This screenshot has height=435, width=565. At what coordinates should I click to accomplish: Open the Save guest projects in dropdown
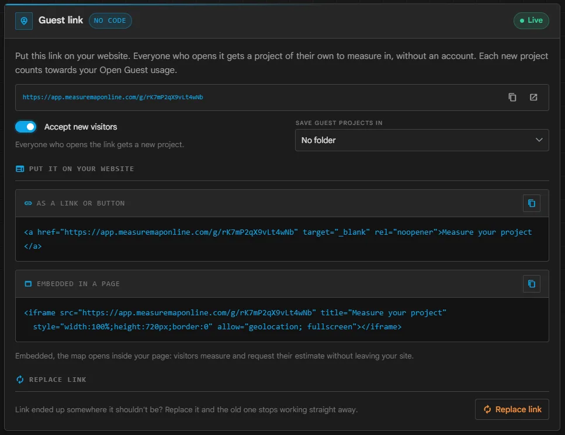click(x=422, y=140)
